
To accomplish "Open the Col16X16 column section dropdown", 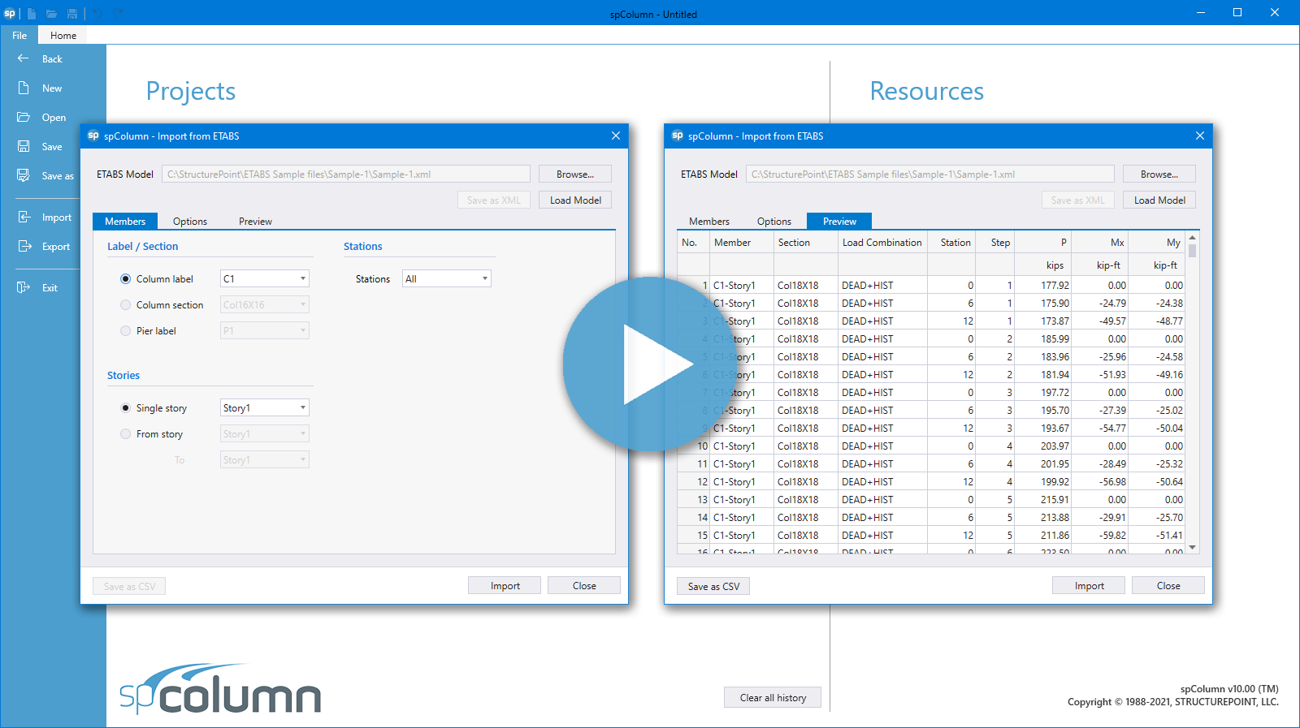I will coord(265,304).
